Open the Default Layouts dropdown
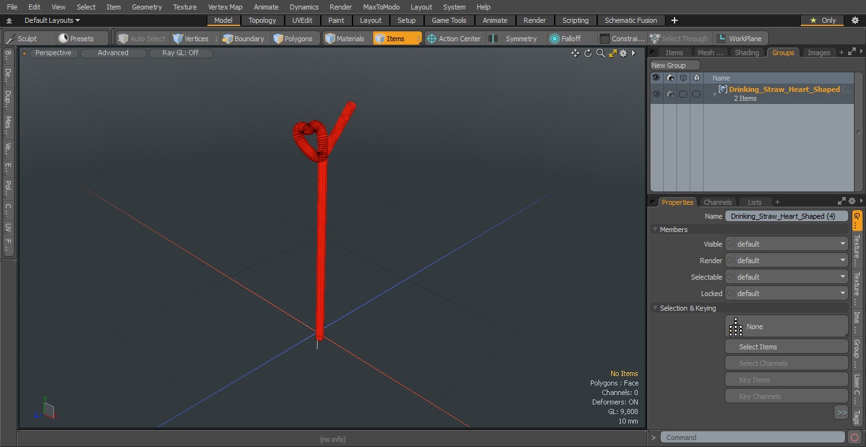 pos(52,20)
